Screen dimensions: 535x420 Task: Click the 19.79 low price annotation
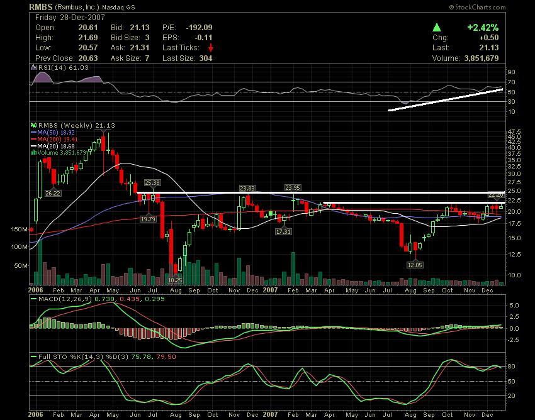coord(148,219)
